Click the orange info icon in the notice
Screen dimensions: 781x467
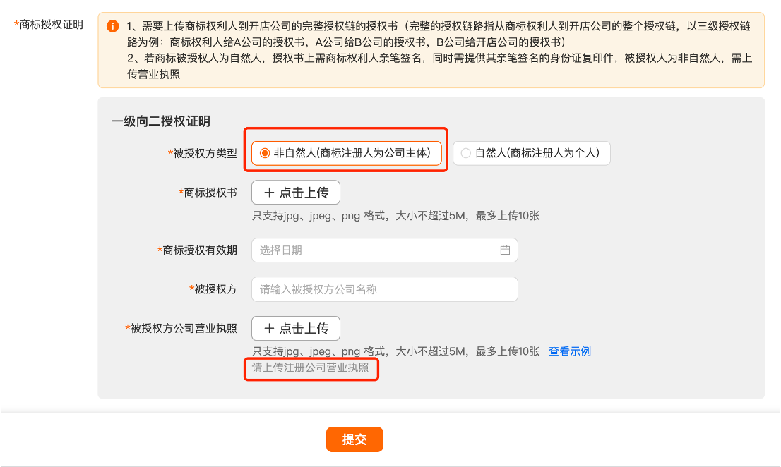point(112,26)
